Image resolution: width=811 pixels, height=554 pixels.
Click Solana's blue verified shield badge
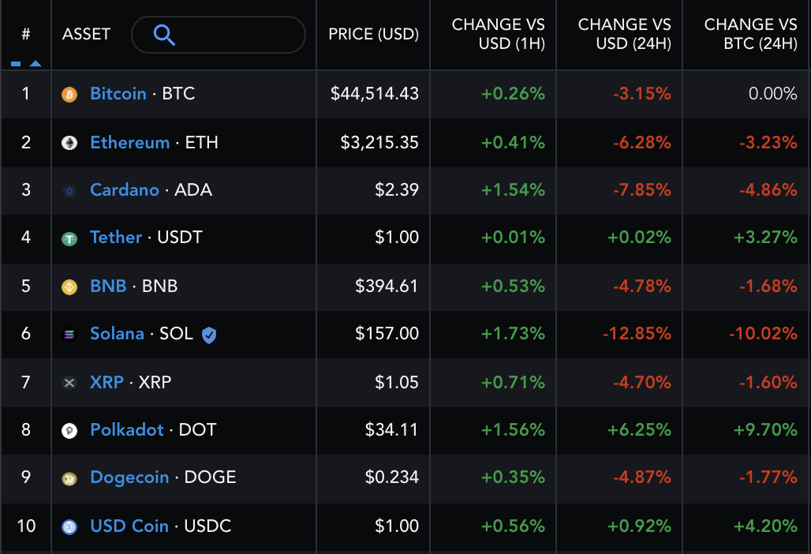click(x=209, y=335)
